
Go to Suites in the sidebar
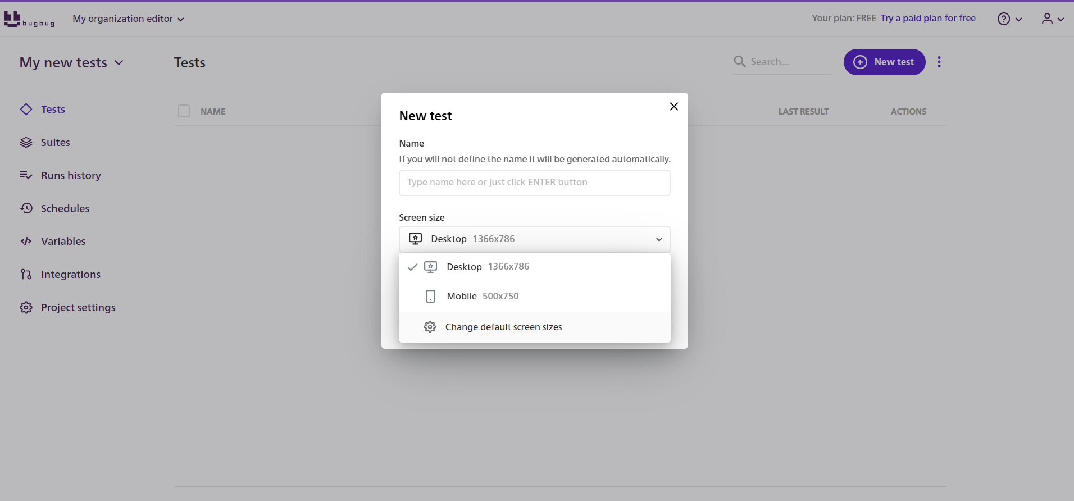[56, 143]
